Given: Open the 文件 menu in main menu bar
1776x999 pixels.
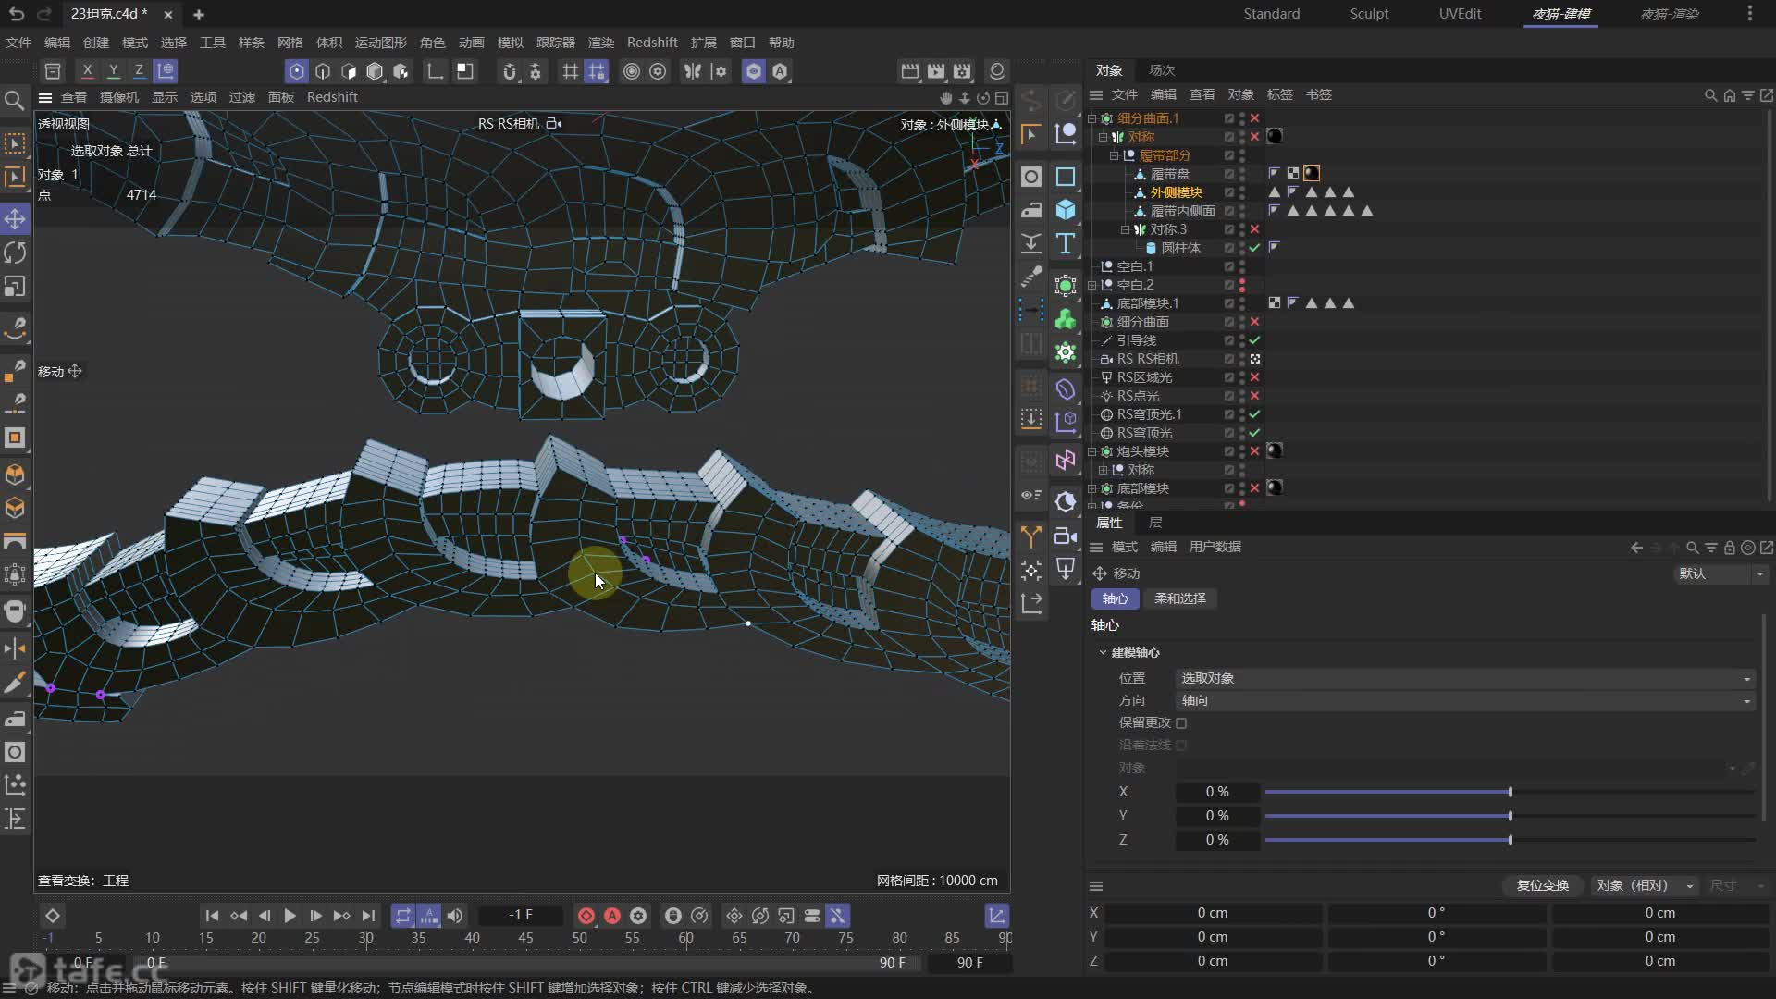Looking at the screenshot, I should (x=18, y=43).
